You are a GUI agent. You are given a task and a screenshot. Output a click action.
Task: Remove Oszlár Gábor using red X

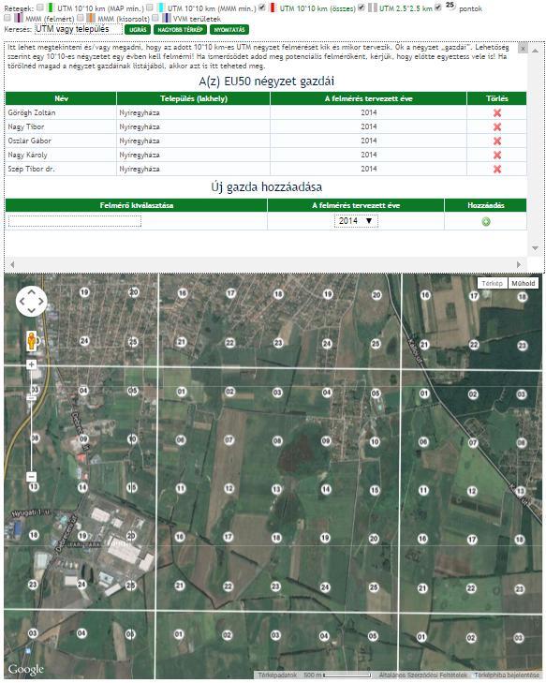click(x=496, y=141)
